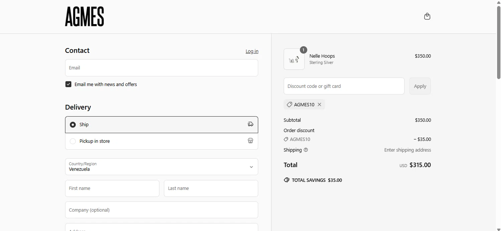The image size is (501, 231).
Task: Click the Nelle Hoops product name
Action: coord(322,56)
